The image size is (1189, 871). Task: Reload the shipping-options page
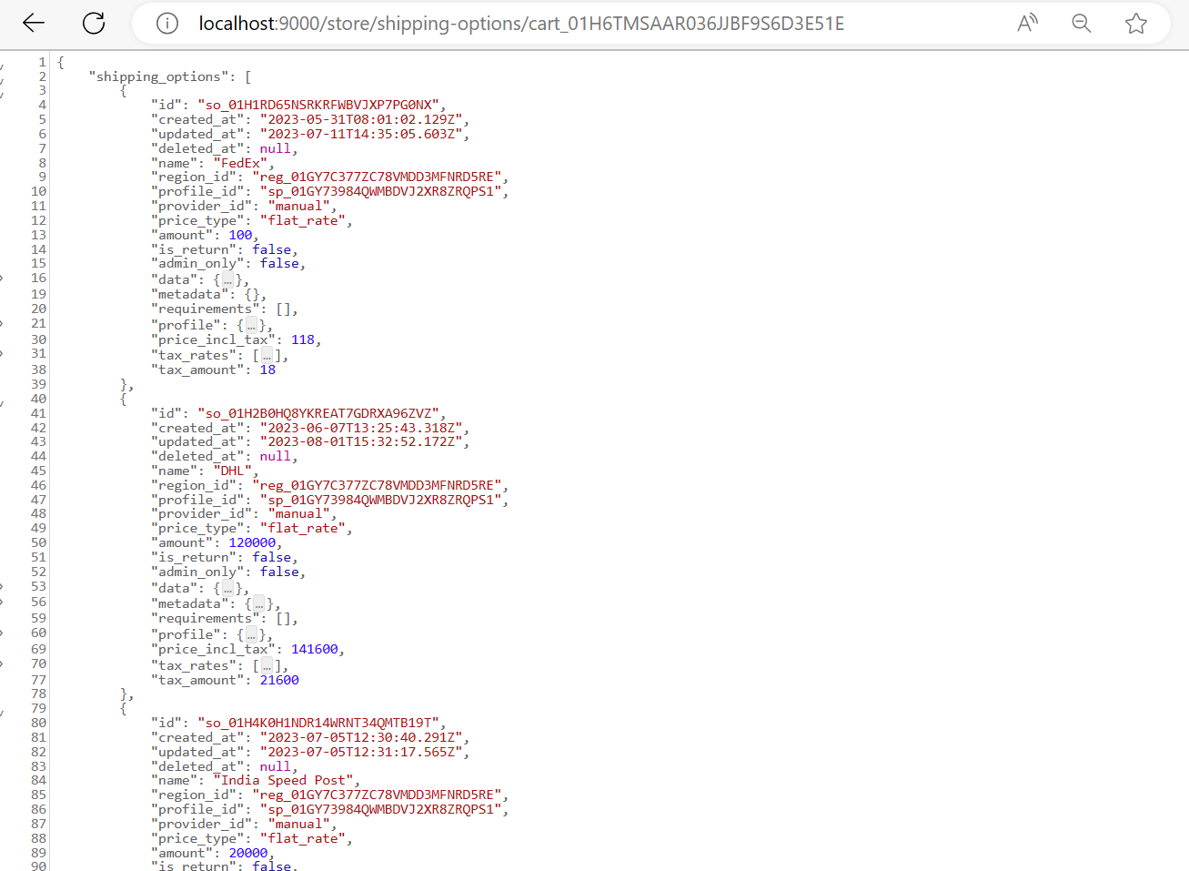pos(93,23)
